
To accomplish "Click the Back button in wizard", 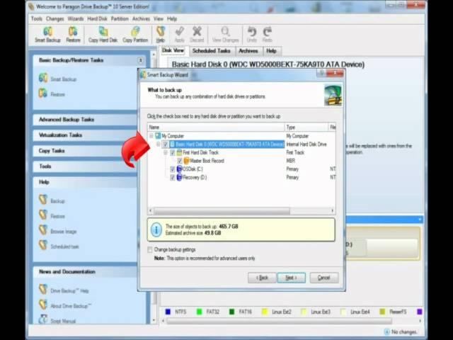I will pyautogui.click(x=262, y=278).
